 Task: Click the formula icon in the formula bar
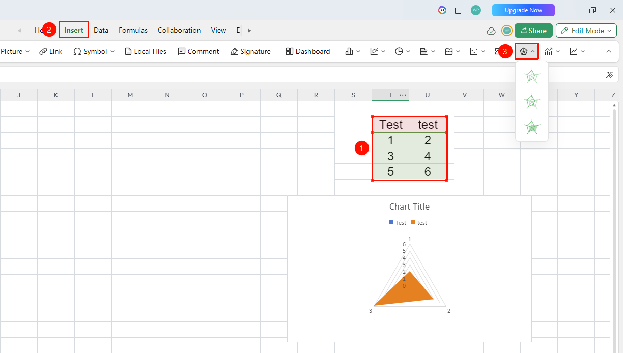[x=609, y=75]
